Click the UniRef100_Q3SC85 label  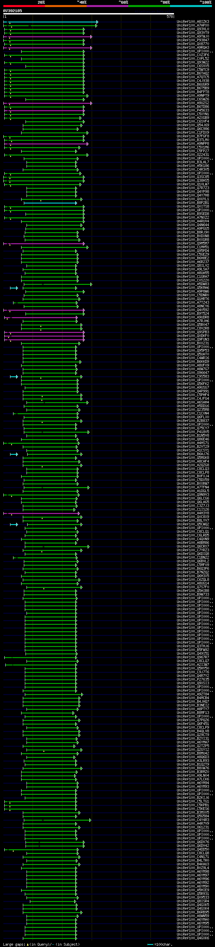click(192, 177)
